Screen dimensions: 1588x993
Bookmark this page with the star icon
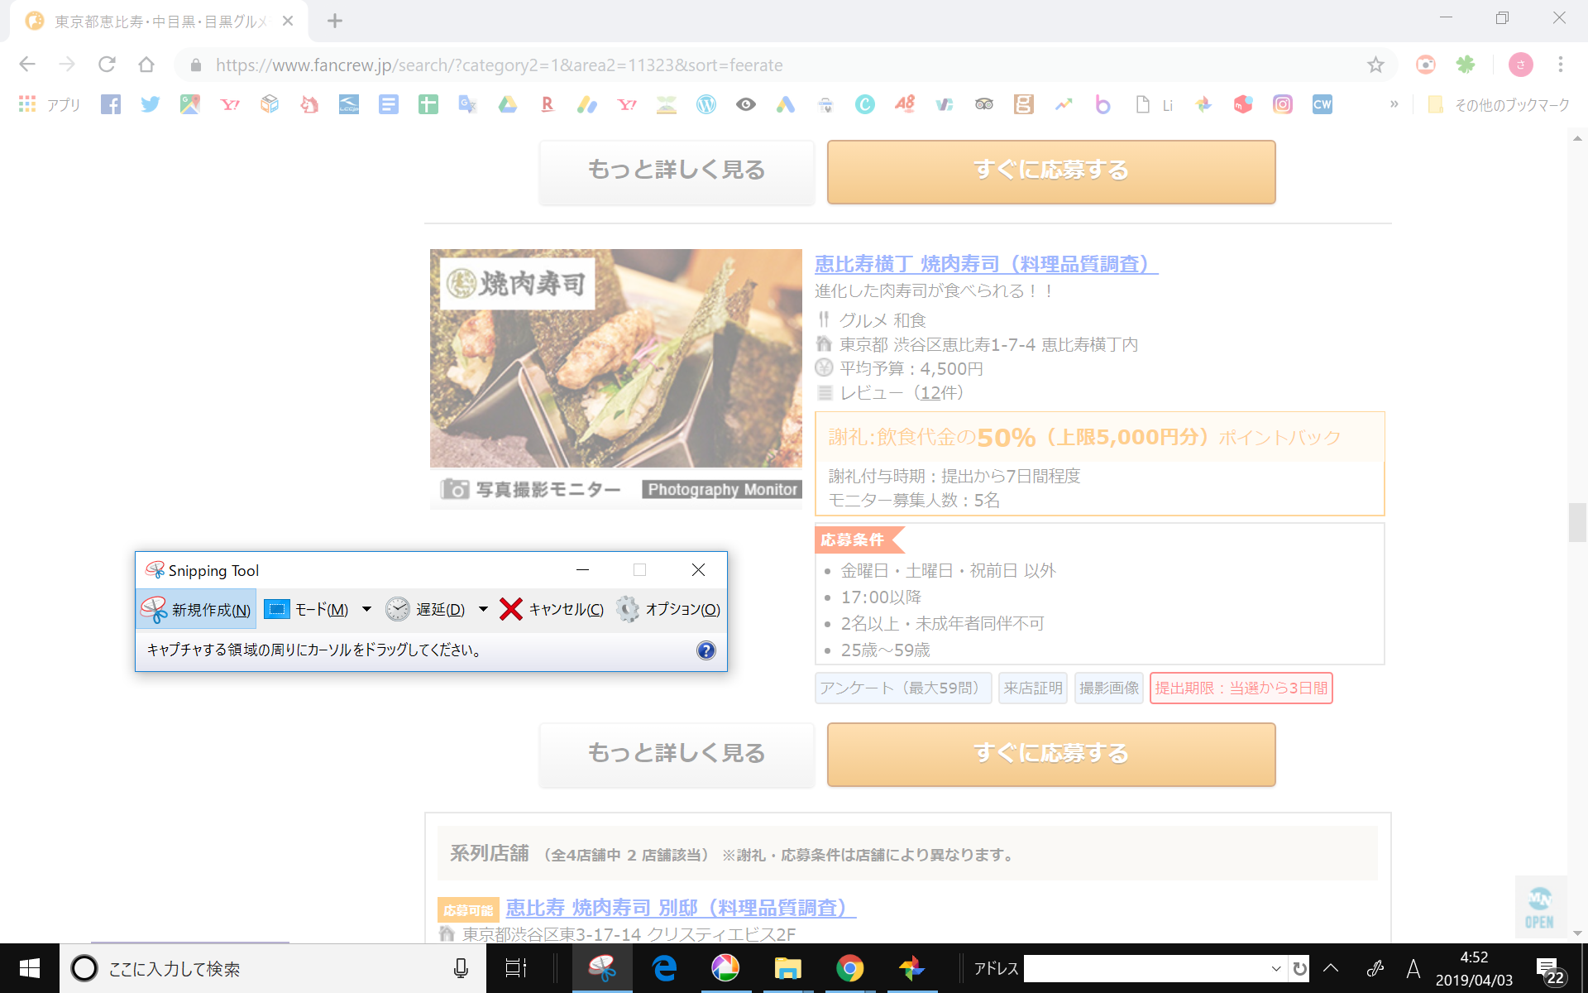[x=1375, y=65]
